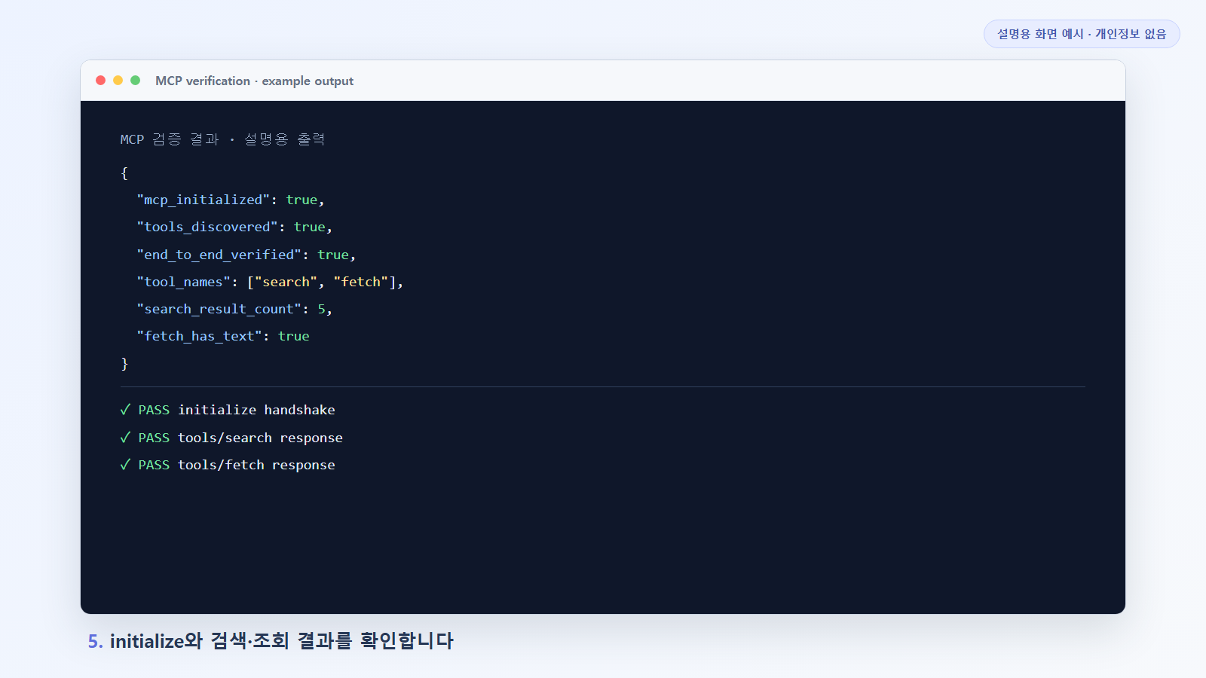The width and height of the screenshot is (1206, 678).
Task: Click the true value of mcp_initialized
Action: 301,200
